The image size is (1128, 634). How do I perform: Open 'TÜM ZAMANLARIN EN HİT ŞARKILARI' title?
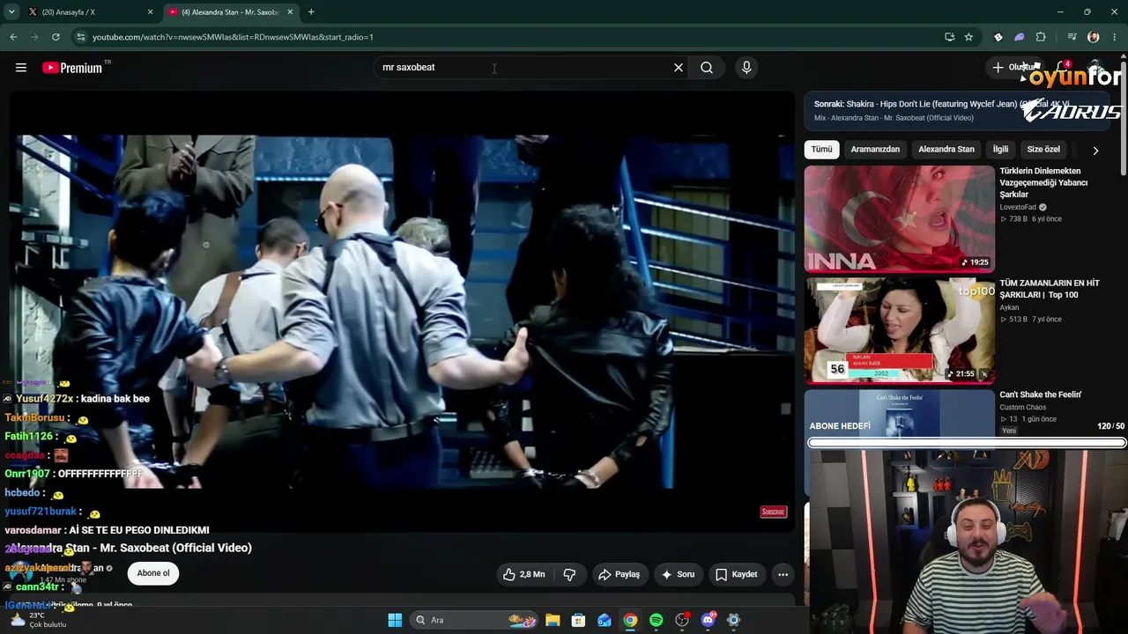[x=1050, y=289]
